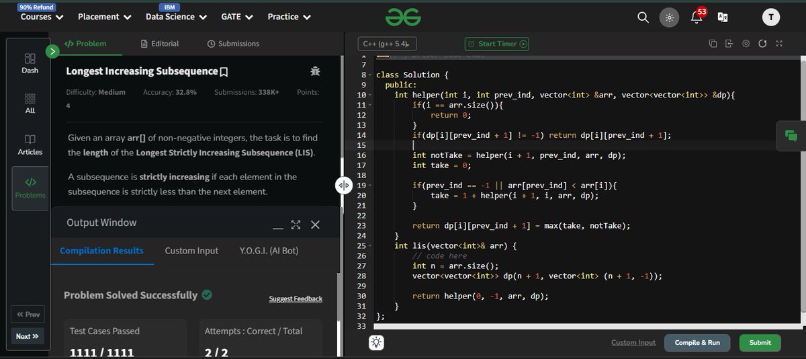Click 'return helper(0, -1, arr, dp);' line
Screen dimensions: 806x359
480,296
